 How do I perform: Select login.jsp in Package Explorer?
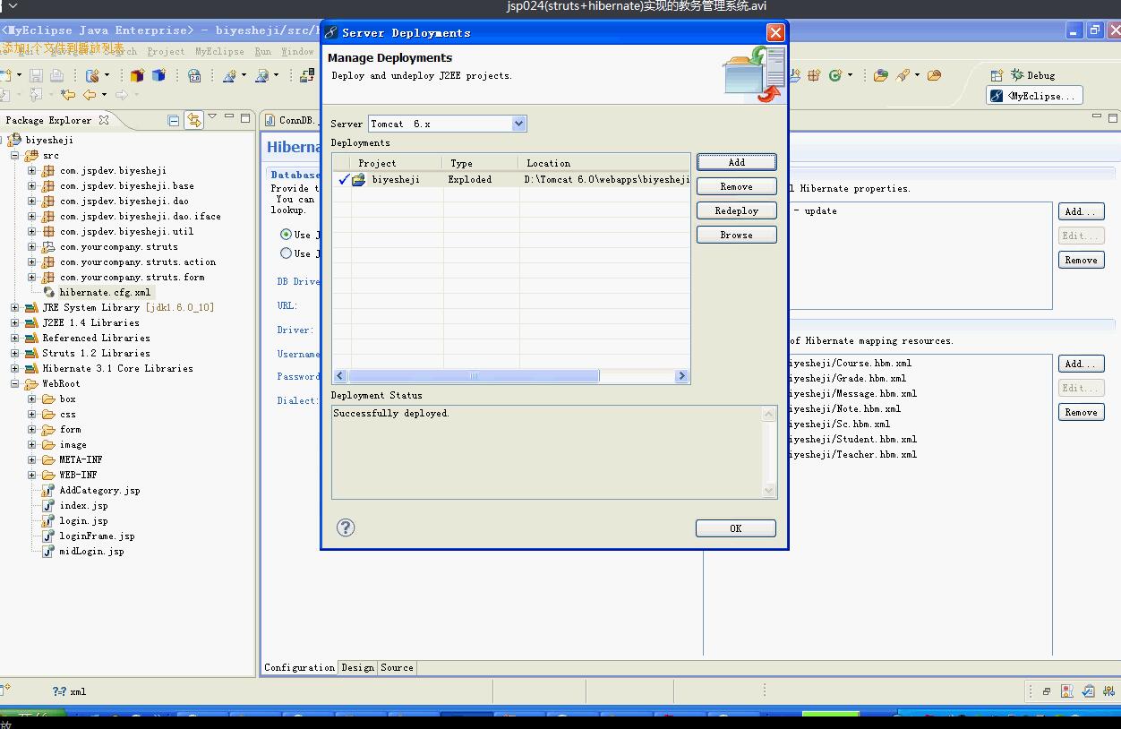(x=83, y=520)
